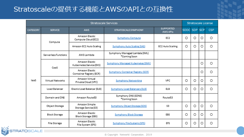
Task: Select the Domain and DNS cell
Action: click(x=55, y=97)
